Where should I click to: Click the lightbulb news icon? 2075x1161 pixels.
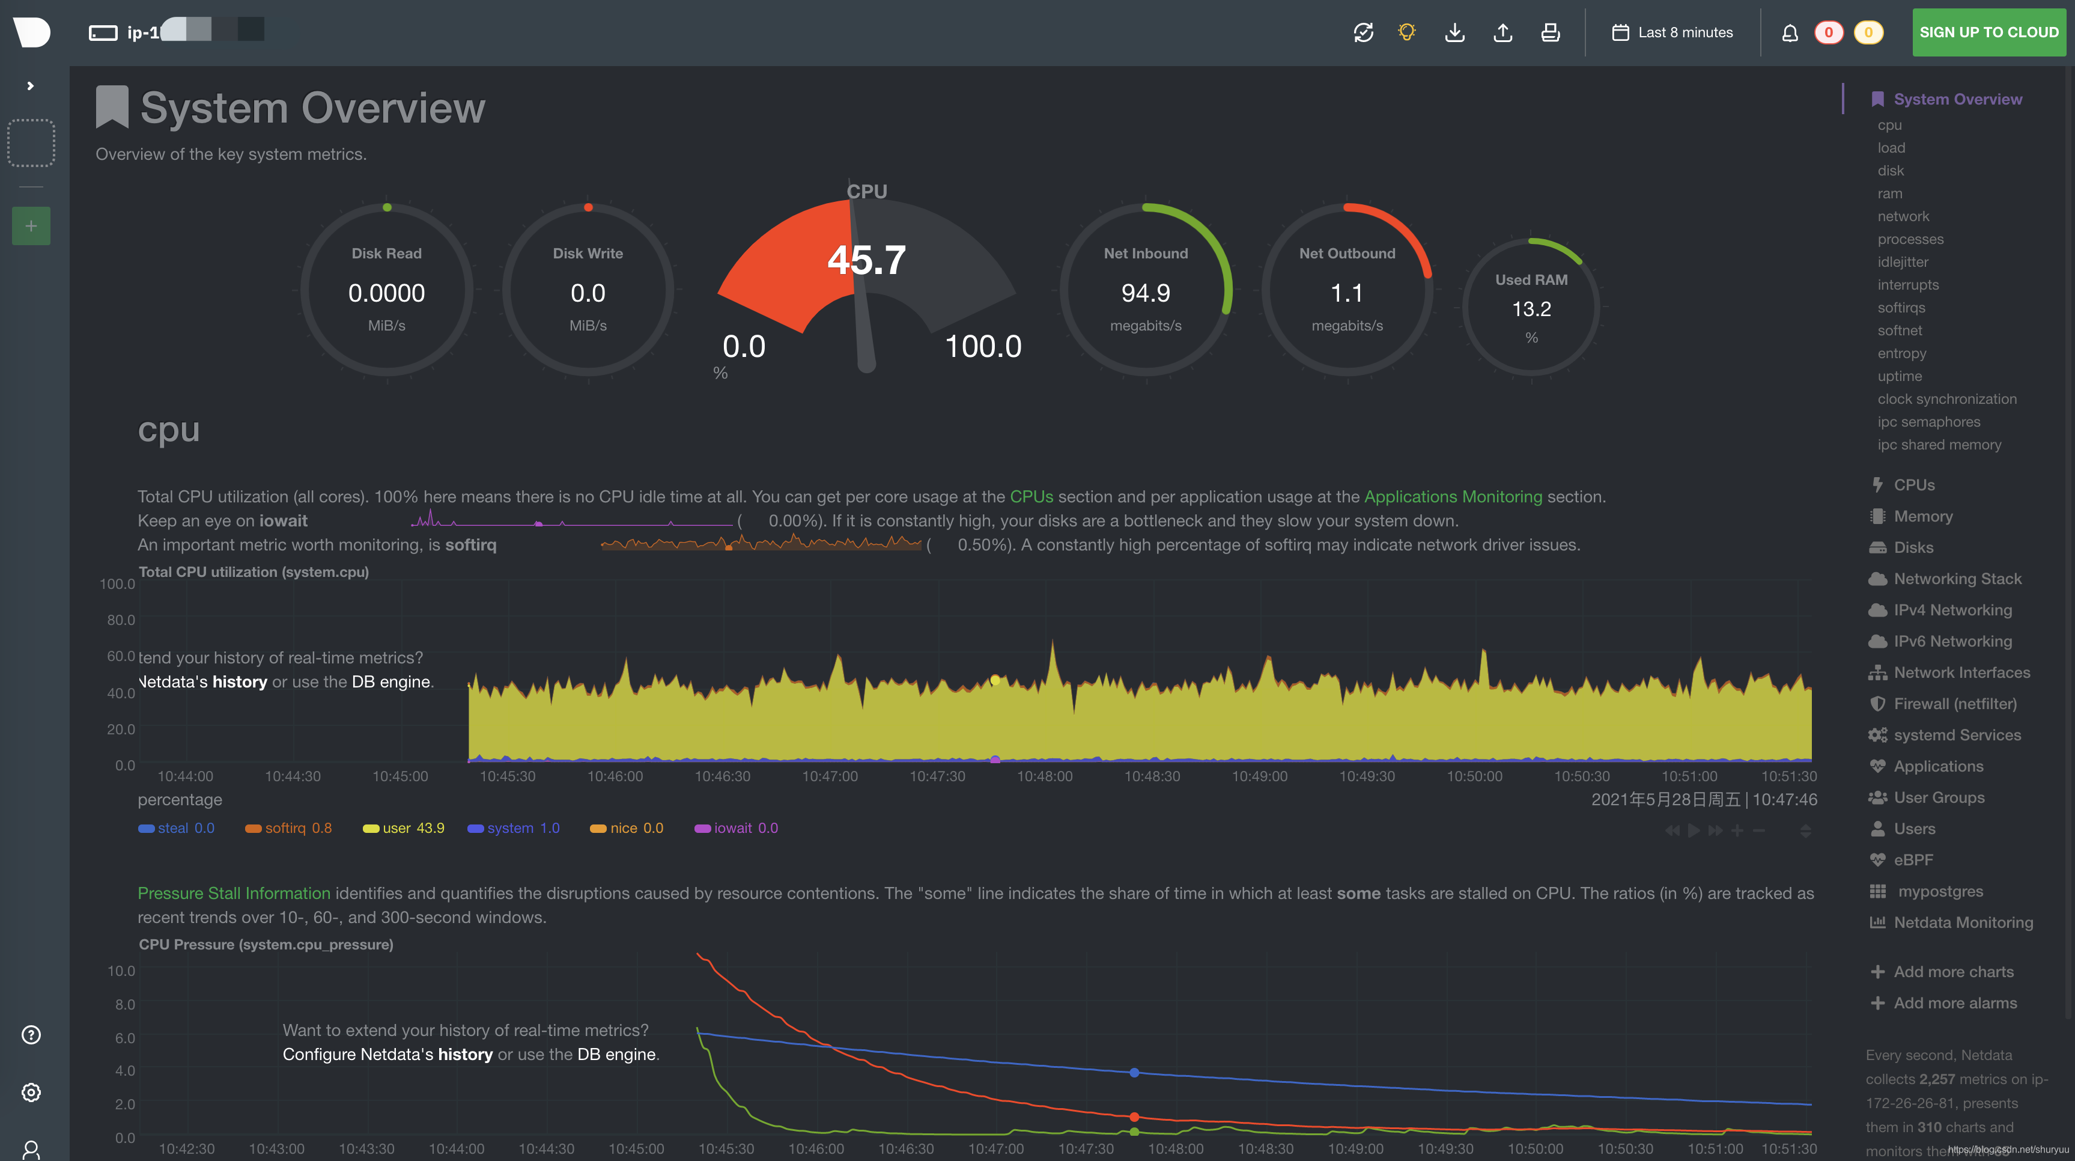point(1406,32)
